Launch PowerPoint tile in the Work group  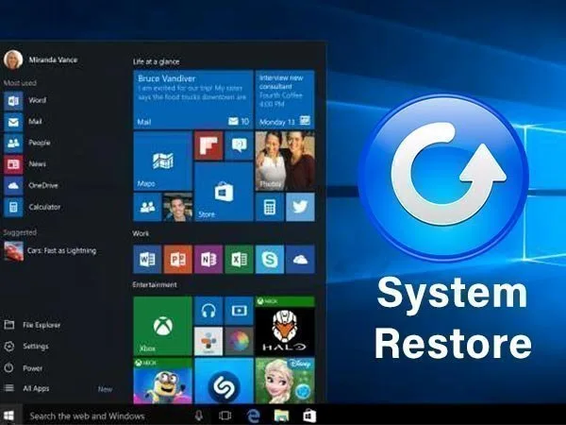pos(178,260)
